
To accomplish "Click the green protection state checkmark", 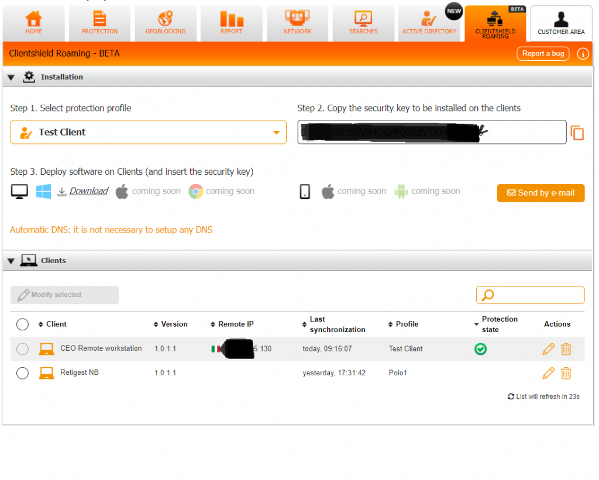I will pyautogui.click(x=480, y=349).
